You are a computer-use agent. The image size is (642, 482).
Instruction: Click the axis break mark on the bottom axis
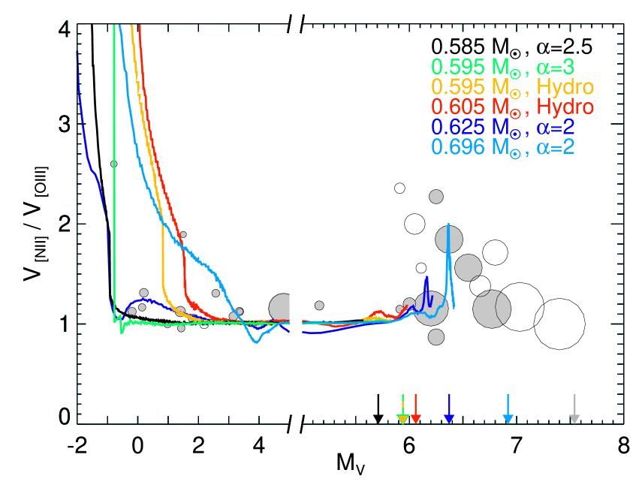coord(296,424)
